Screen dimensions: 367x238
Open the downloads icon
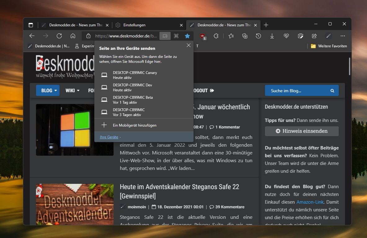tap(272, 36)
